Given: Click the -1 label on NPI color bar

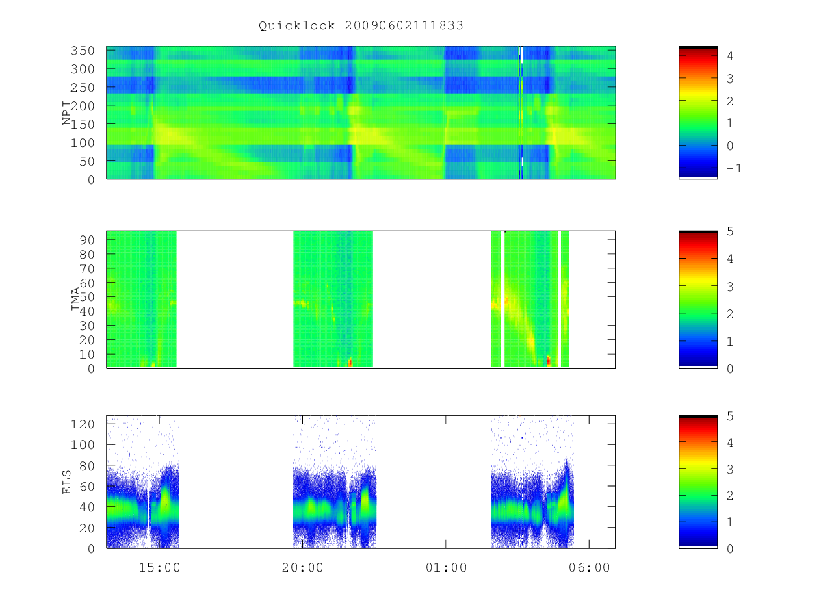Looking at the screenshot, I should [733, 168].
